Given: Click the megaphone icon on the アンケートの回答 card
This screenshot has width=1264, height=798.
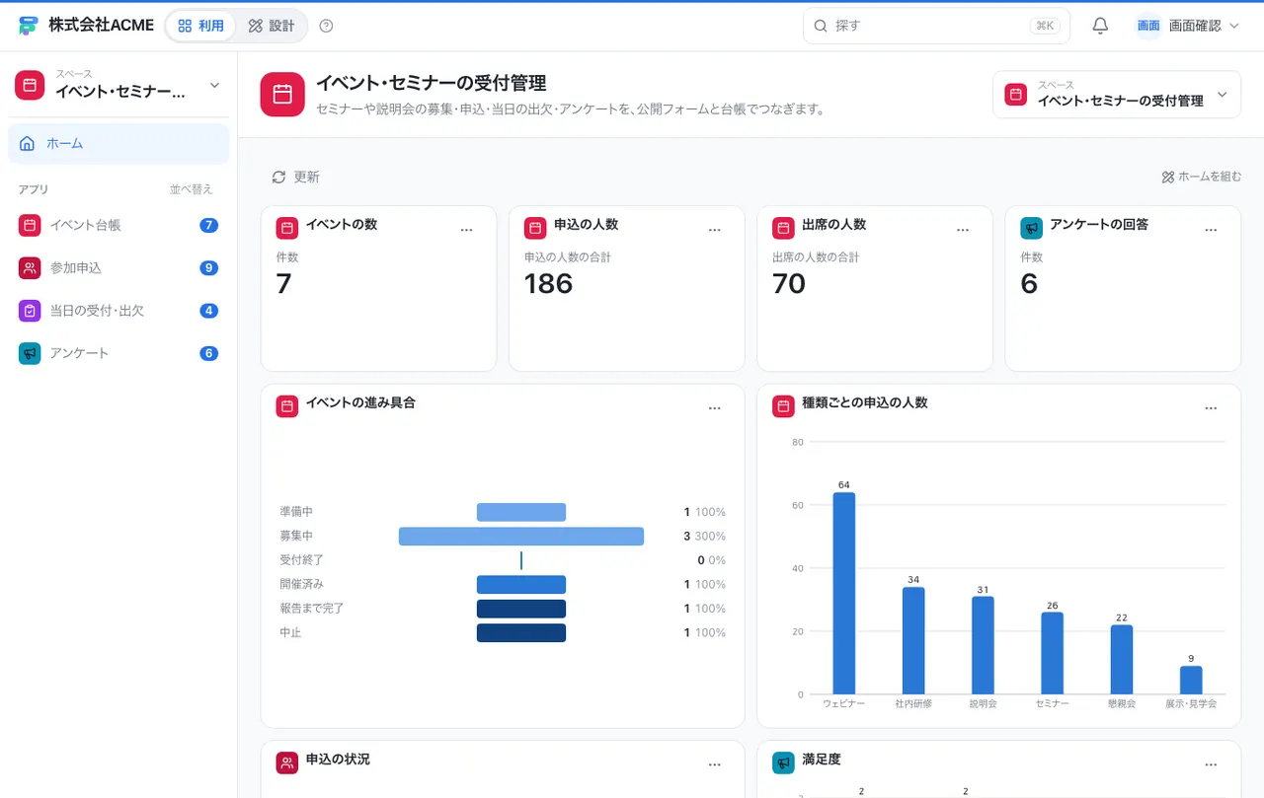Looking at the screenshot, I should (x=1031, y=228).
